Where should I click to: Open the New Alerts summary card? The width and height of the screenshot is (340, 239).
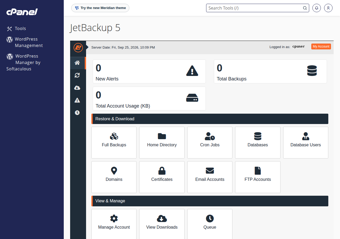click(149, 71)
